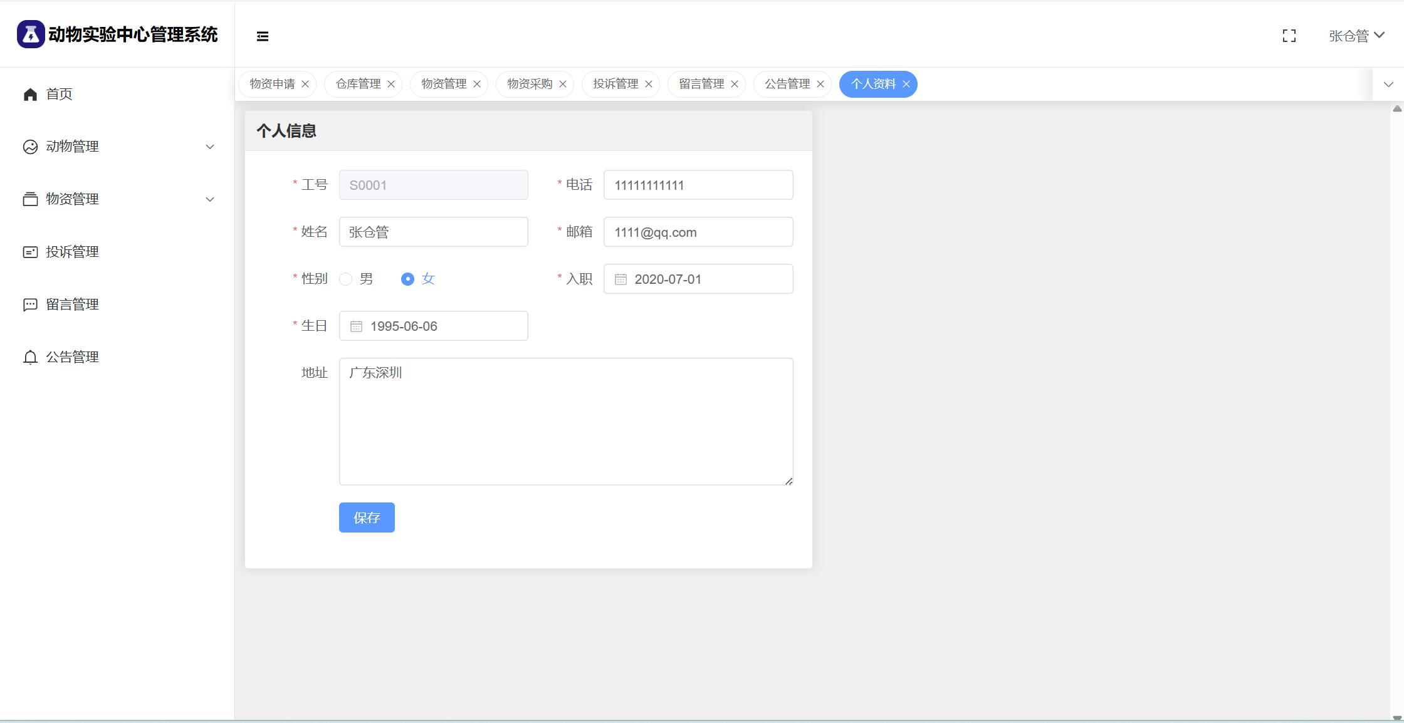1404x723 pixels.
Task: Click the 公告管理 bell icon
Action: point(30,357)
